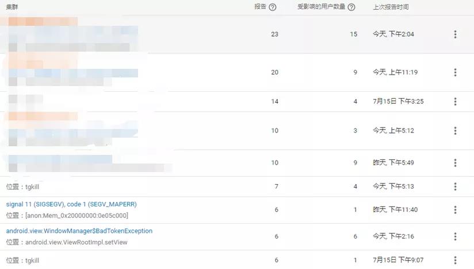Select 7月15日 下午9:07 timestamp

click(398, 260)
